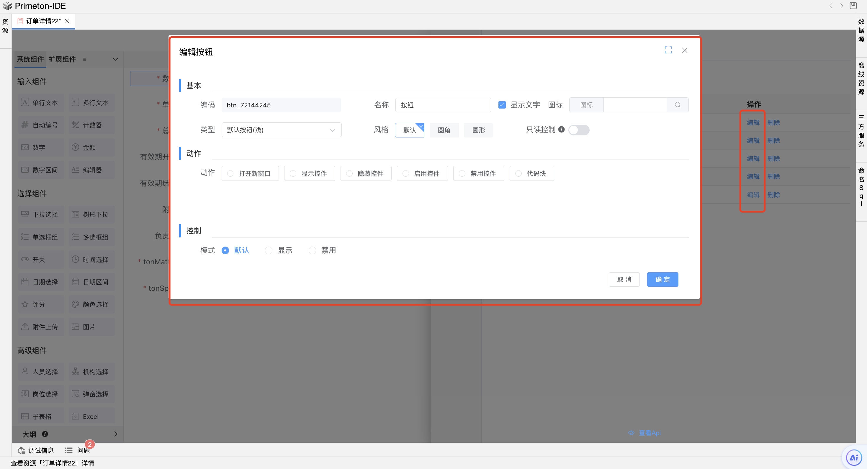Click the 名称 name input field
Image resolution: width=867 pixels, height=469 pixels.
click(x=443, y=105)
